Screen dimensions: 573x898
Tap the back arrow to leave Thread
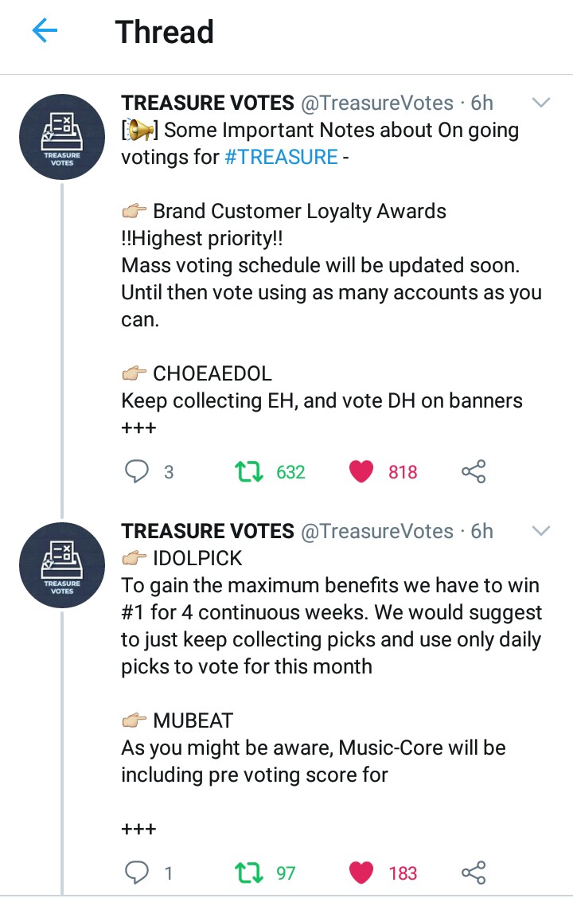[x=45, y=32]
